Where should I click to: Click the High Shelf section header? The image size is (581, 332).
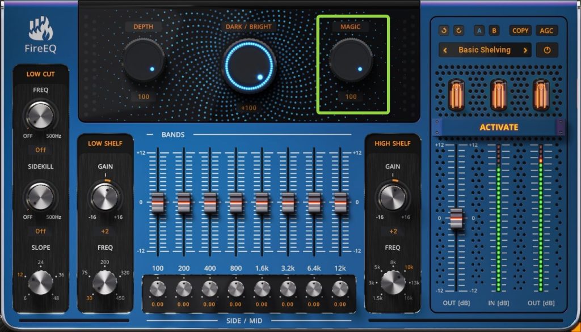(392, 143)
